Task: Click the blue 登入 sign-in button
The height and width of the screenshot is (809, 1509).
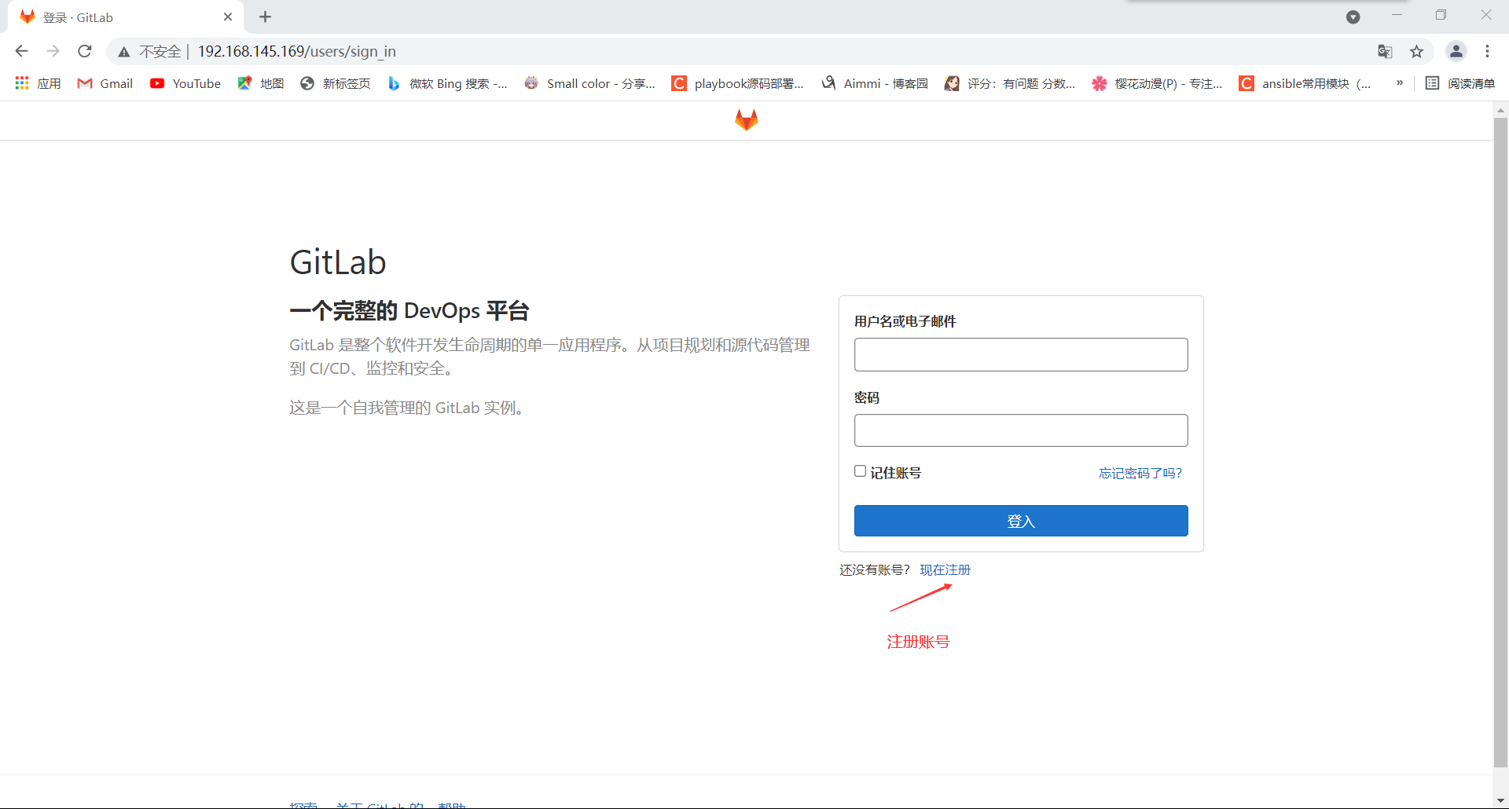Action: [x=1021, y=521]
